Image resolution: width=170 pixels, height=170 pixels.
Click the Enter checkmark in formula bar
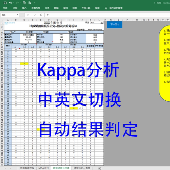34,15
